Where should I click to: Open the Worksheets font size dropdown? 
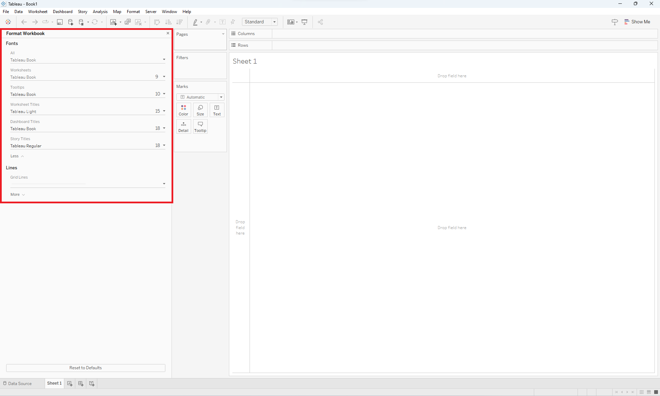pos(164,77)
